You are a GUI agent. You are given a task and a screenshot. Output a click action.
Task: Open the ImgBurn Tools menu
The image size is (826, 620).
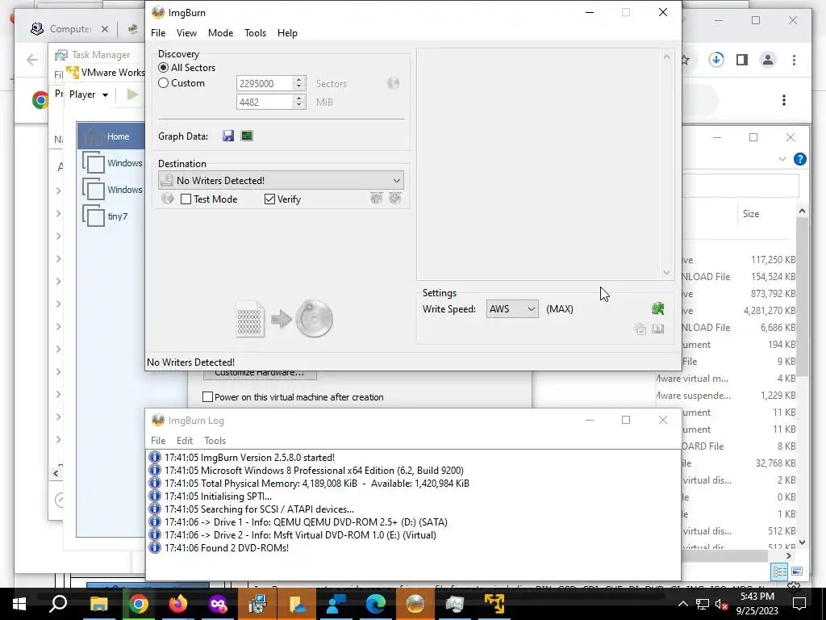(x=255, y=32)
